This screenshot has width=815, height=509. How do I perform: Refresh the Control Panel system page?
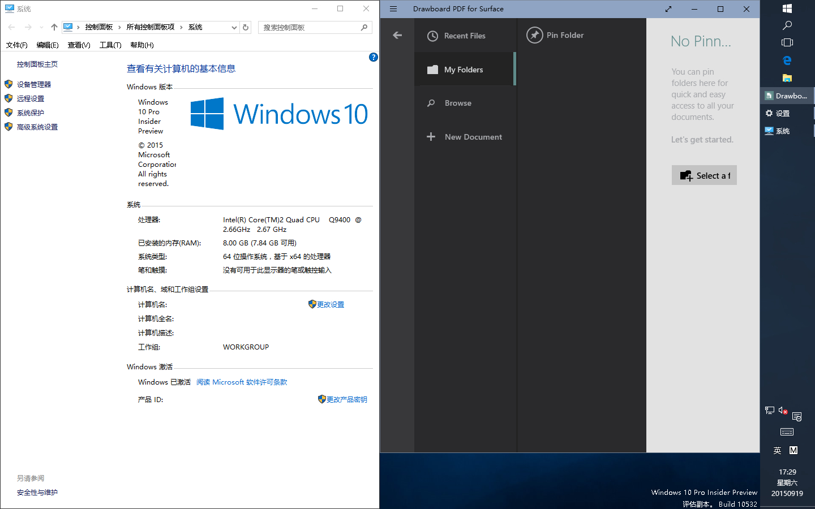(246, 27)
